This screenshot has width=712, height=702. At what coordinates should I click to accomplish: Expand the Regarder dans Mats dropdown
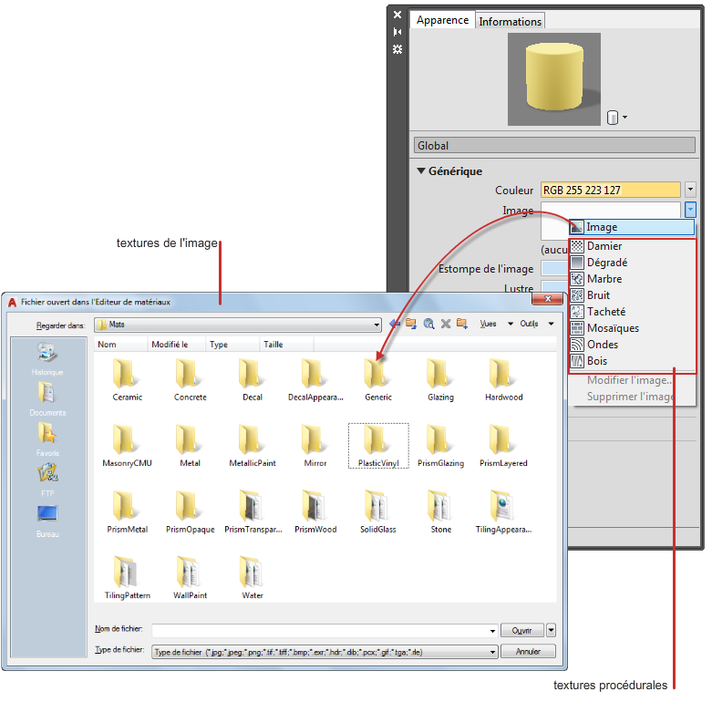coord(377,325)
